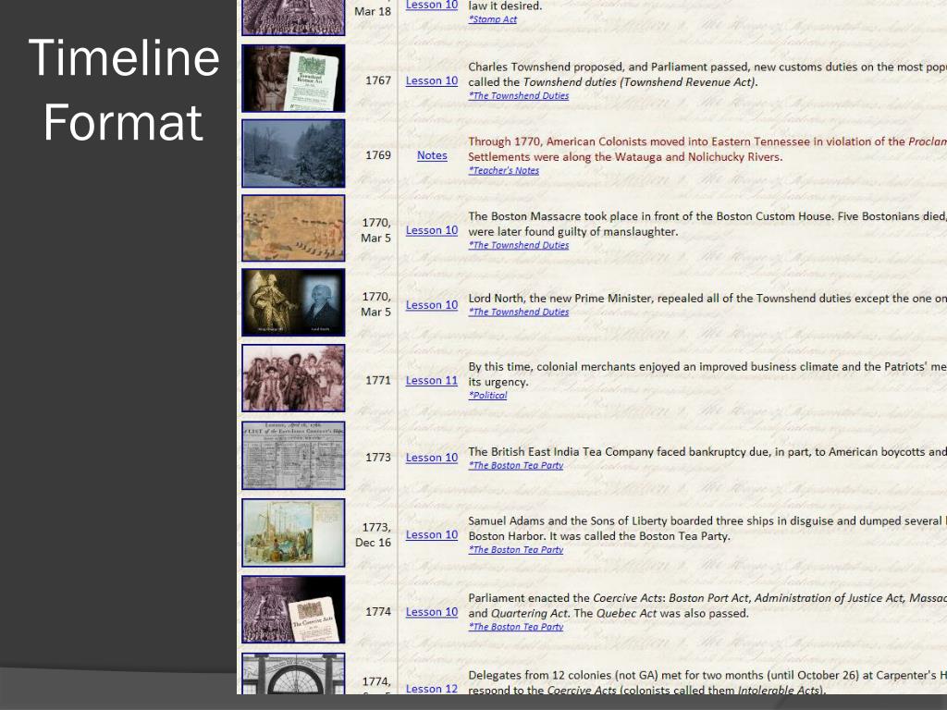The image size is (947, 710).
Task: Click 'Lord North, the new Prime Minister' text
Action: pyautogui.click(x=707, y=299)
